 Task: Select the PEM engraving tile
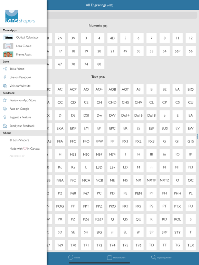pos(139,193)
